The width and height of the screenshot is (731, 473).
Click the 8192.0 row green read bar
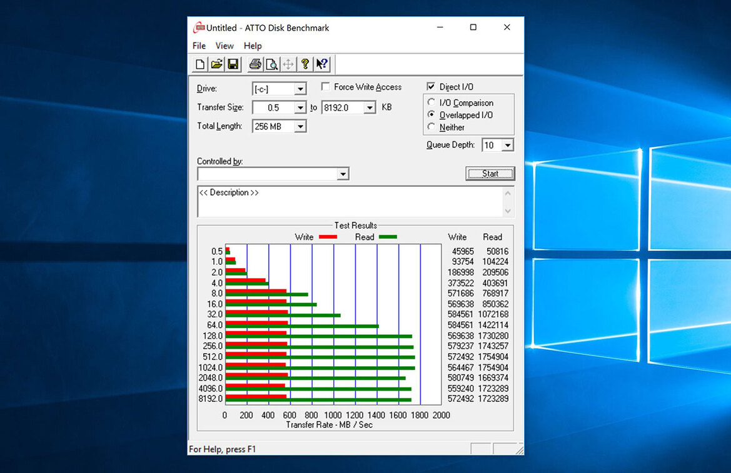(x=318, y=400)
